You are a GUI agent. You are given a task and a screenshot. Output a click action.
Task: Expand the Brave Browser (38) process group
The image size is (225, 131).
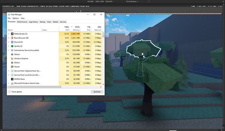[8, 38]
